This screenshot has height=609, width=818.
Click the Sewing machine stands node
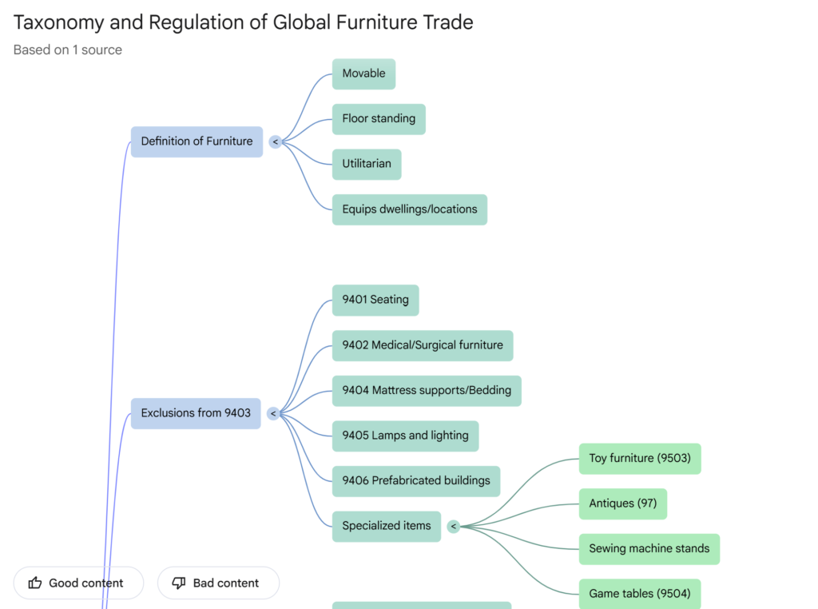pyautogui.click(x=649, y=549)
